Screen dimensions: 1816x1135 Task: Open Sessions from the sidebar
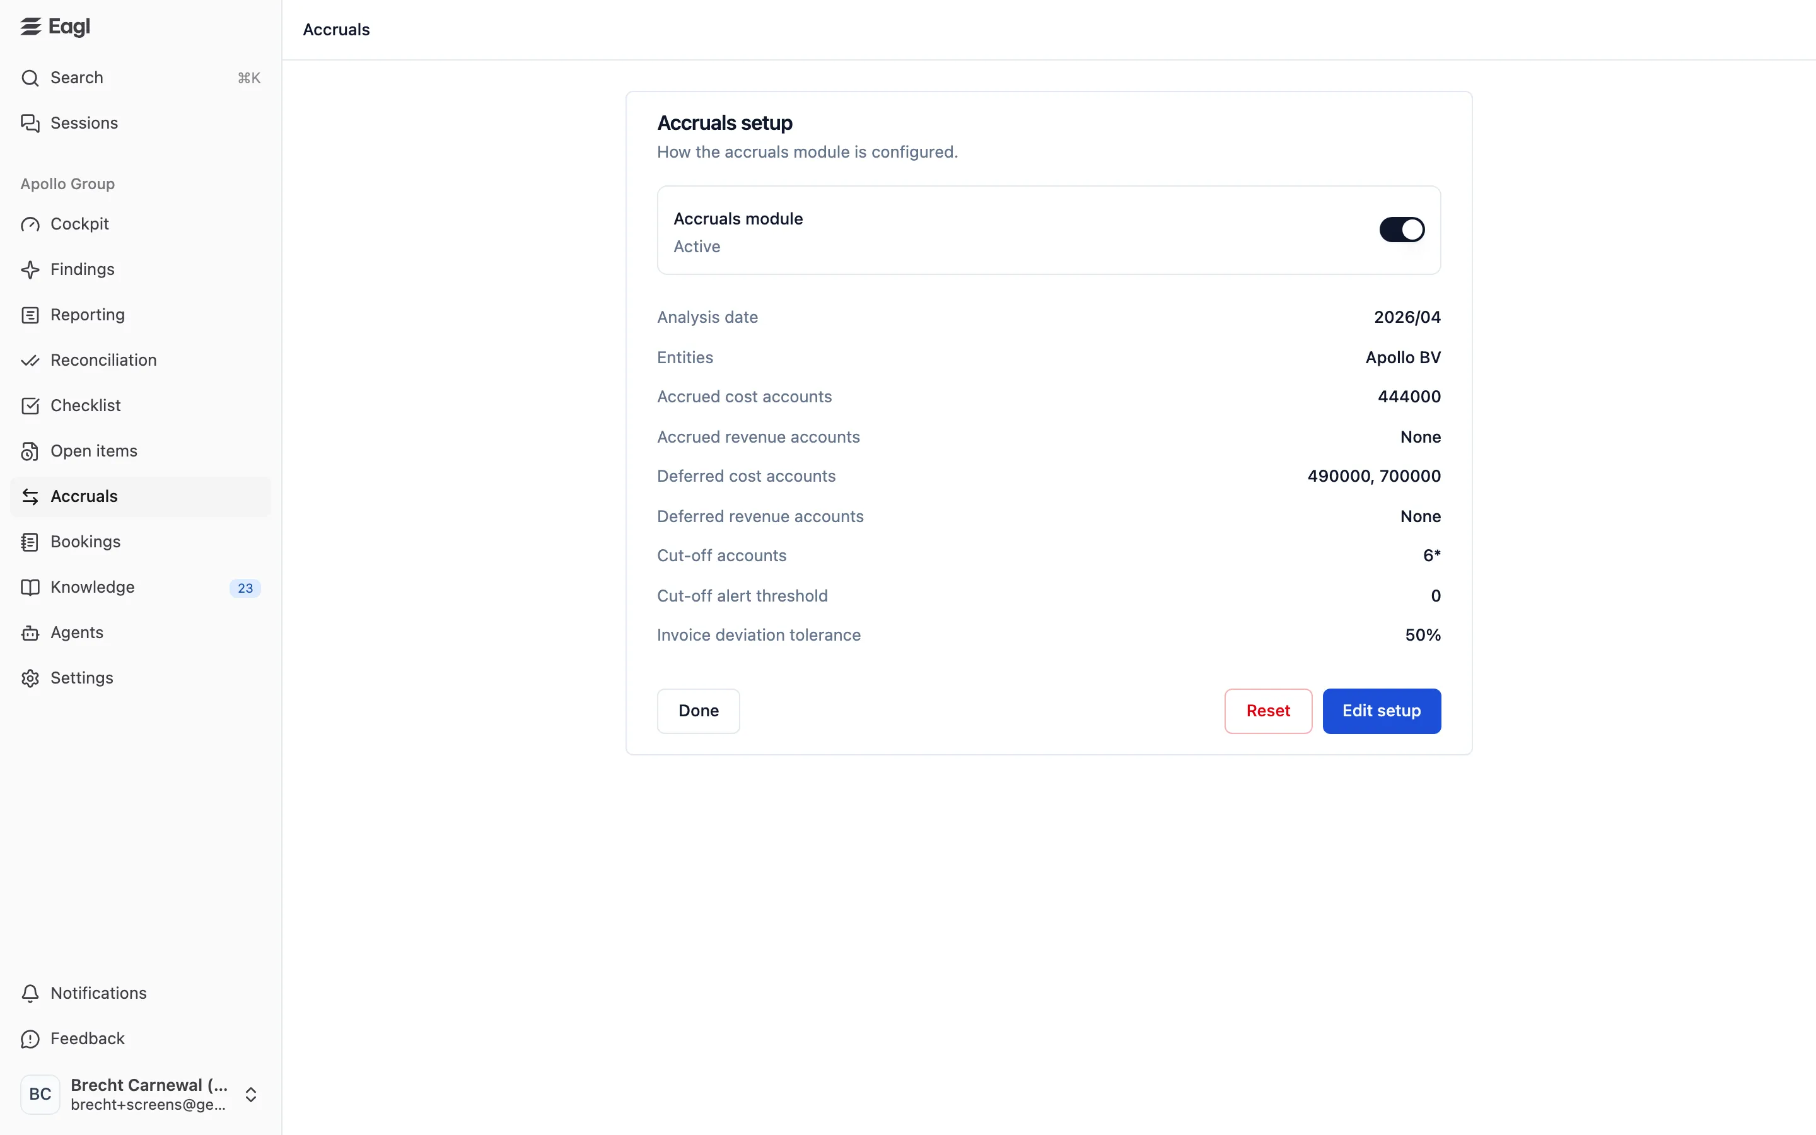[x=141, y=123]
